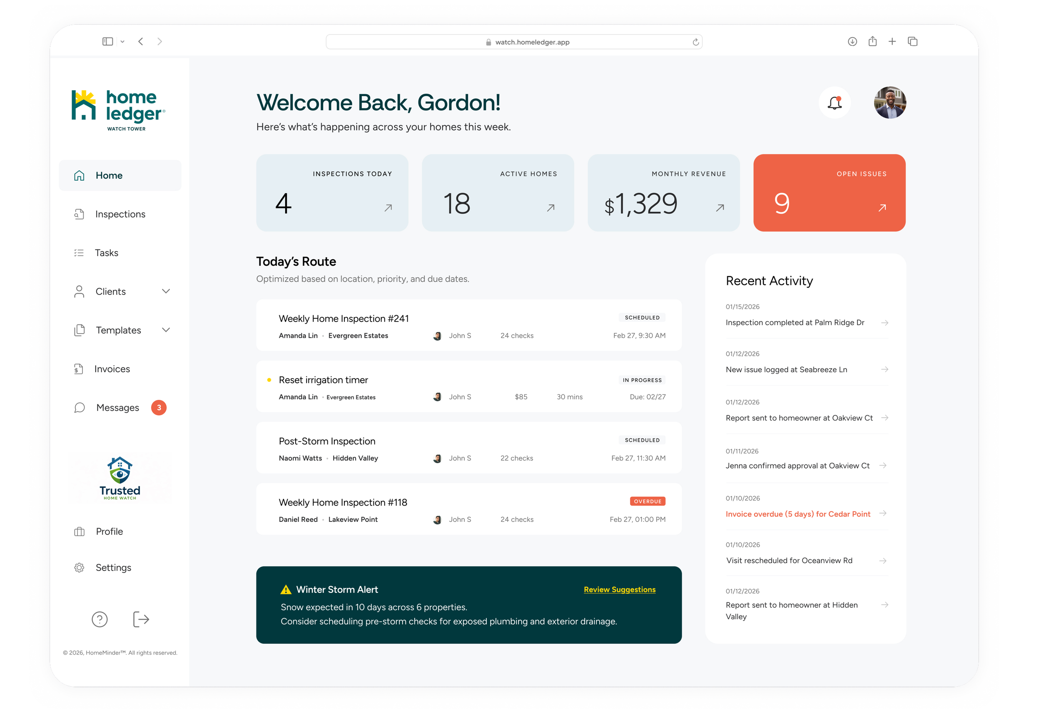Open the Open Issues card arrow

tap(882, 208)
